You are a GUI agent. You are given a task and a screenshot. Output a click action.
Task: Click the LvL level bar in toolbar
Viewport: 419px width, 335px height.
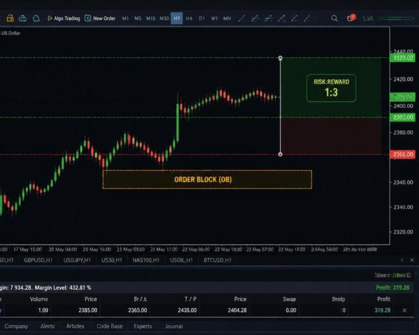point(389,18)
